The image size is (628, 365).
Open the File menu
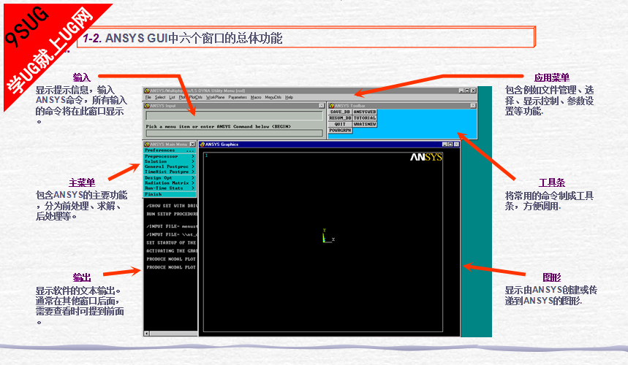pyautogui.click(x=148, y=97)
